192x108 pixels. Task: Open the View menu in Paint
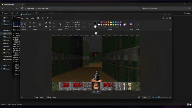33,18
